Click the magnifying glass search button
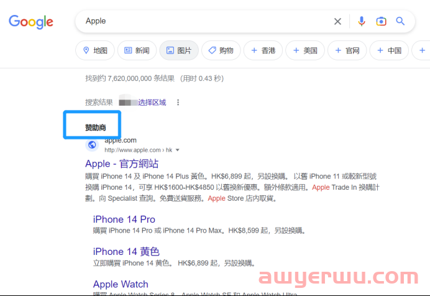Screen dimensions: 430x296 coord(400,21)
